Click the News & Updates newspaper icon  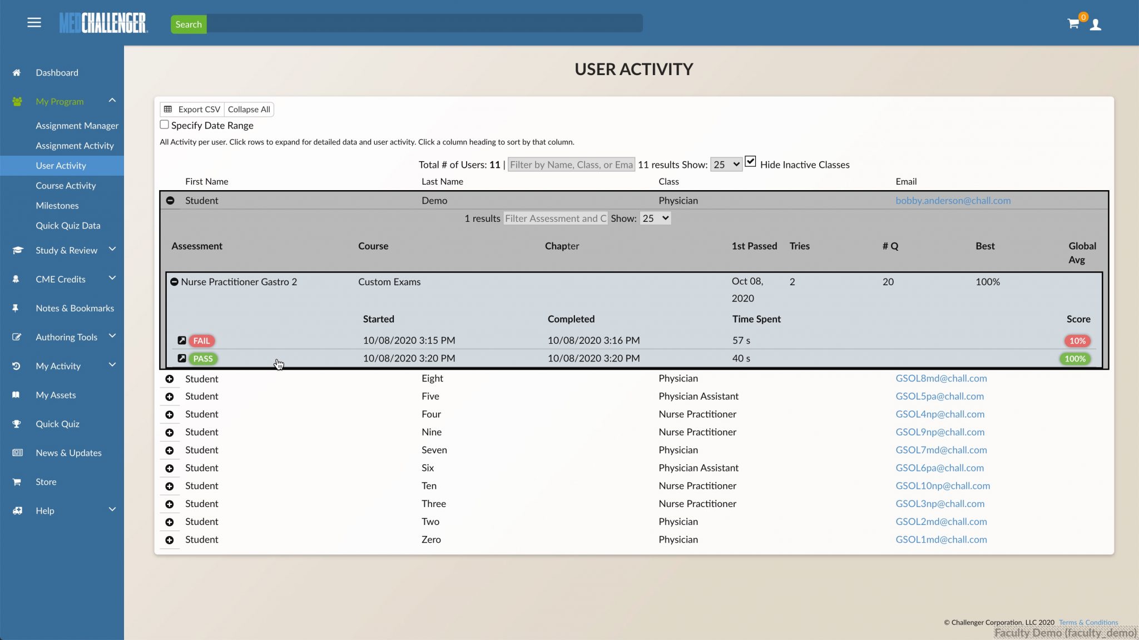pyautogui.click(x=17, y=453)
